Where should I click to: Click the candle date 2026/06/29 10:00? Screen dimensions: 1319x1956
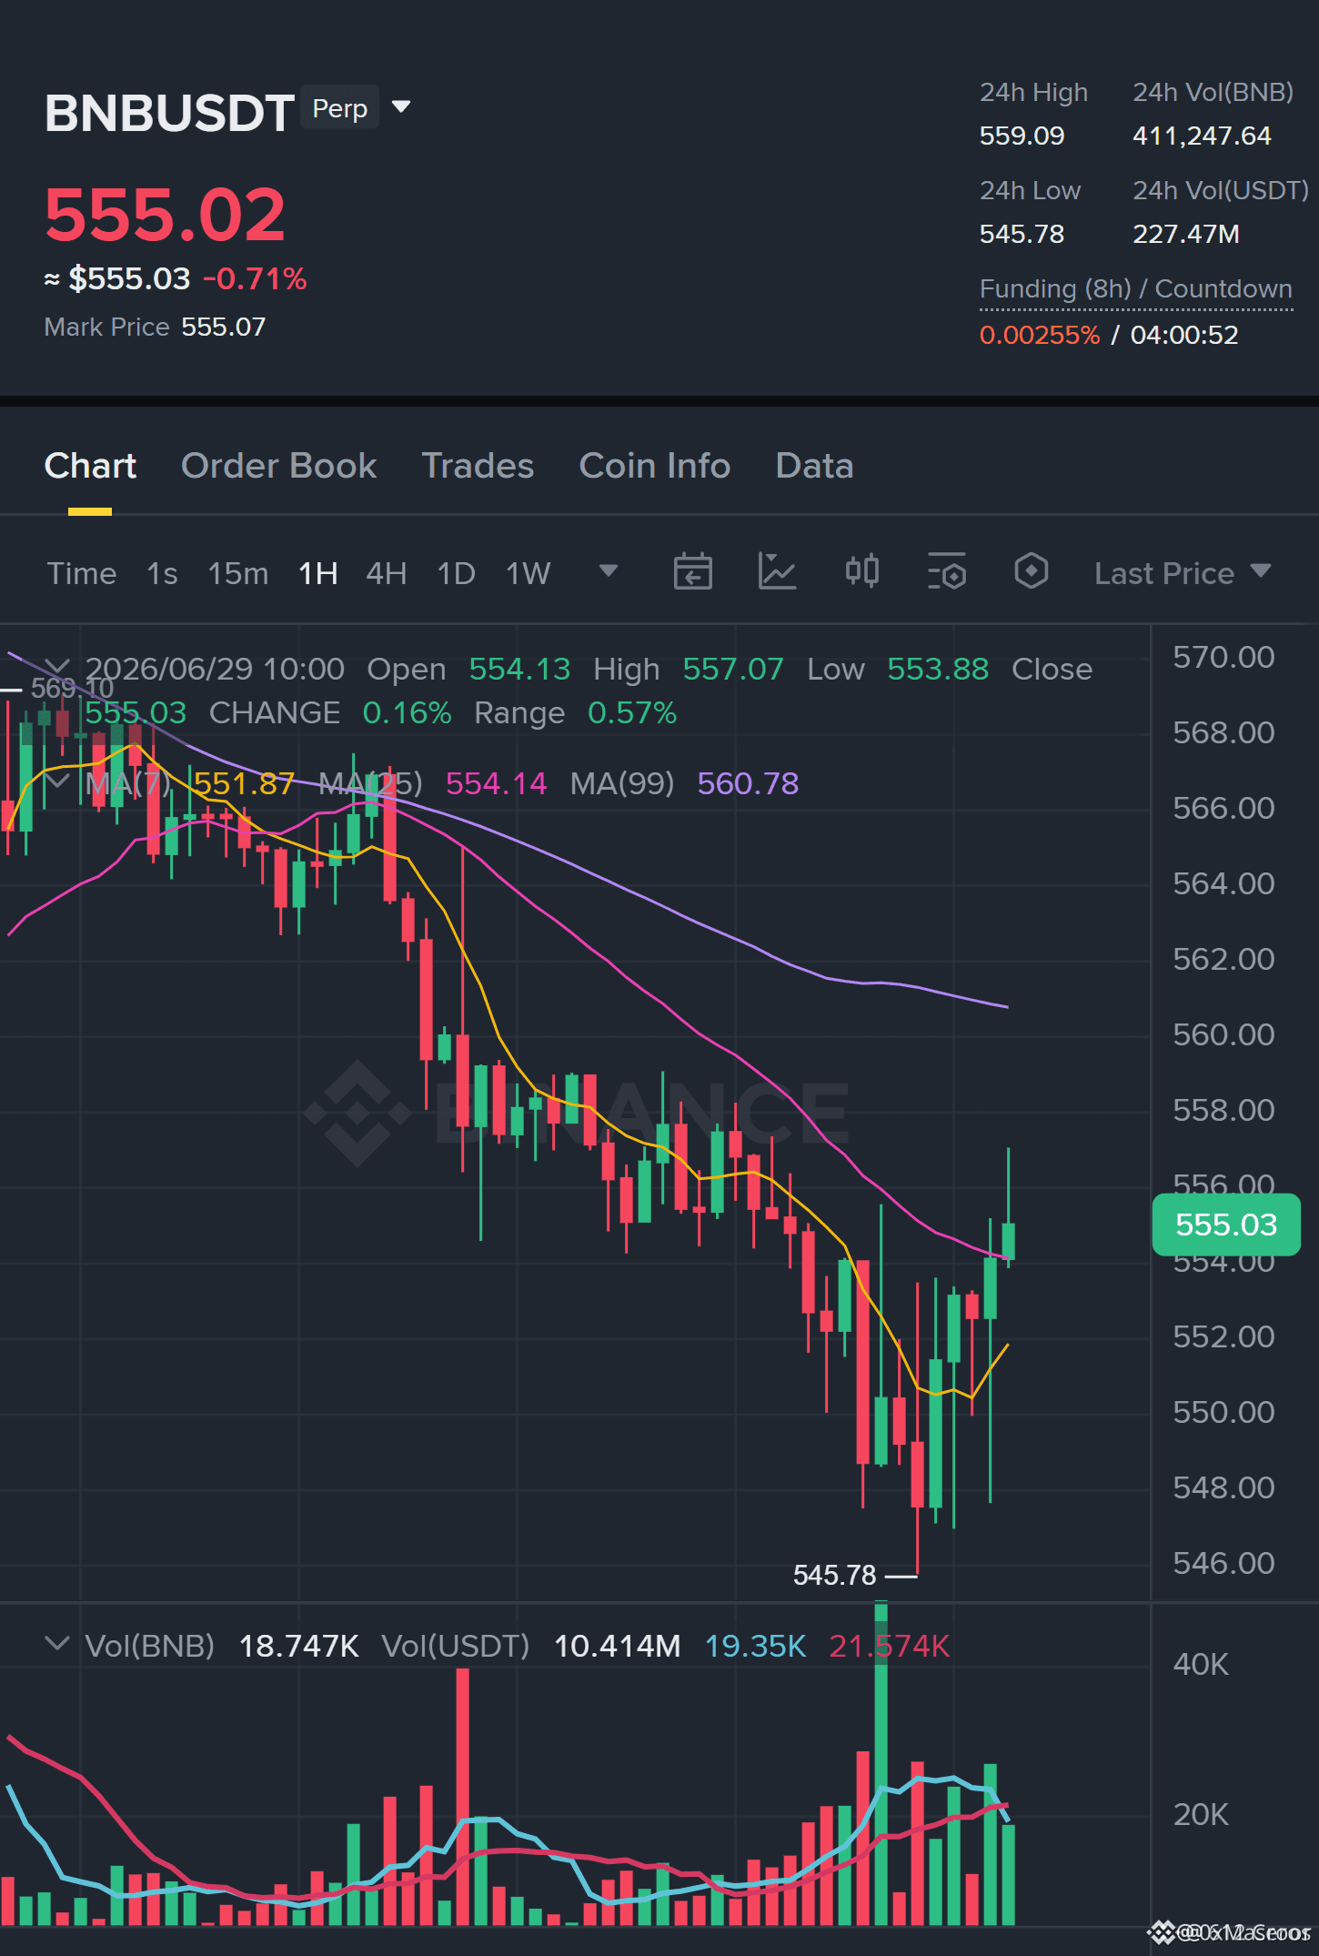215,670
